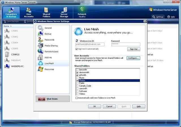
Task: Click the CJSAR4 computer icon
Action: pos(7,43)
